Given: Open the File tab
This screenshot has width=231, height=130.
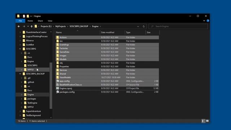Looking at the screenshot, I should pos(20,21).
